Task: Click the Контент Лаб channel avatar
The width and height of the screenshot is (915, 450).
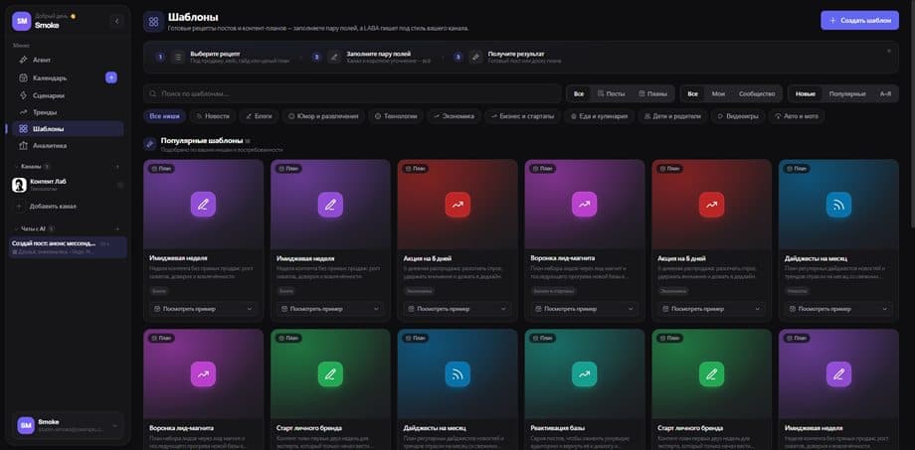Action: pos(19,185)
